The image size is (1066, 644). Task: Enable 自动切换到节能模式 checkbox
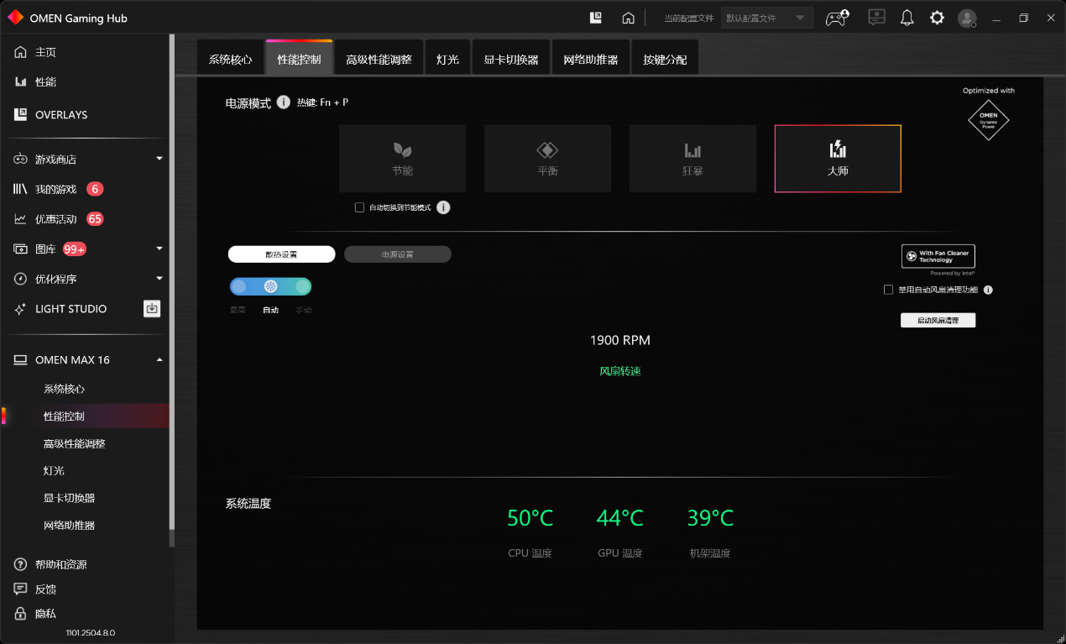coord(359,207)
